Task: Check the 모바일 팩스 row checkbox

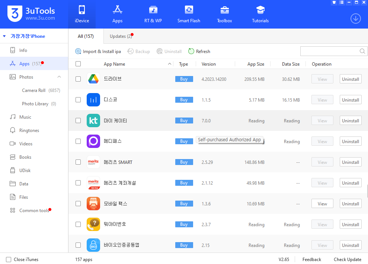Action: [78, 204]
